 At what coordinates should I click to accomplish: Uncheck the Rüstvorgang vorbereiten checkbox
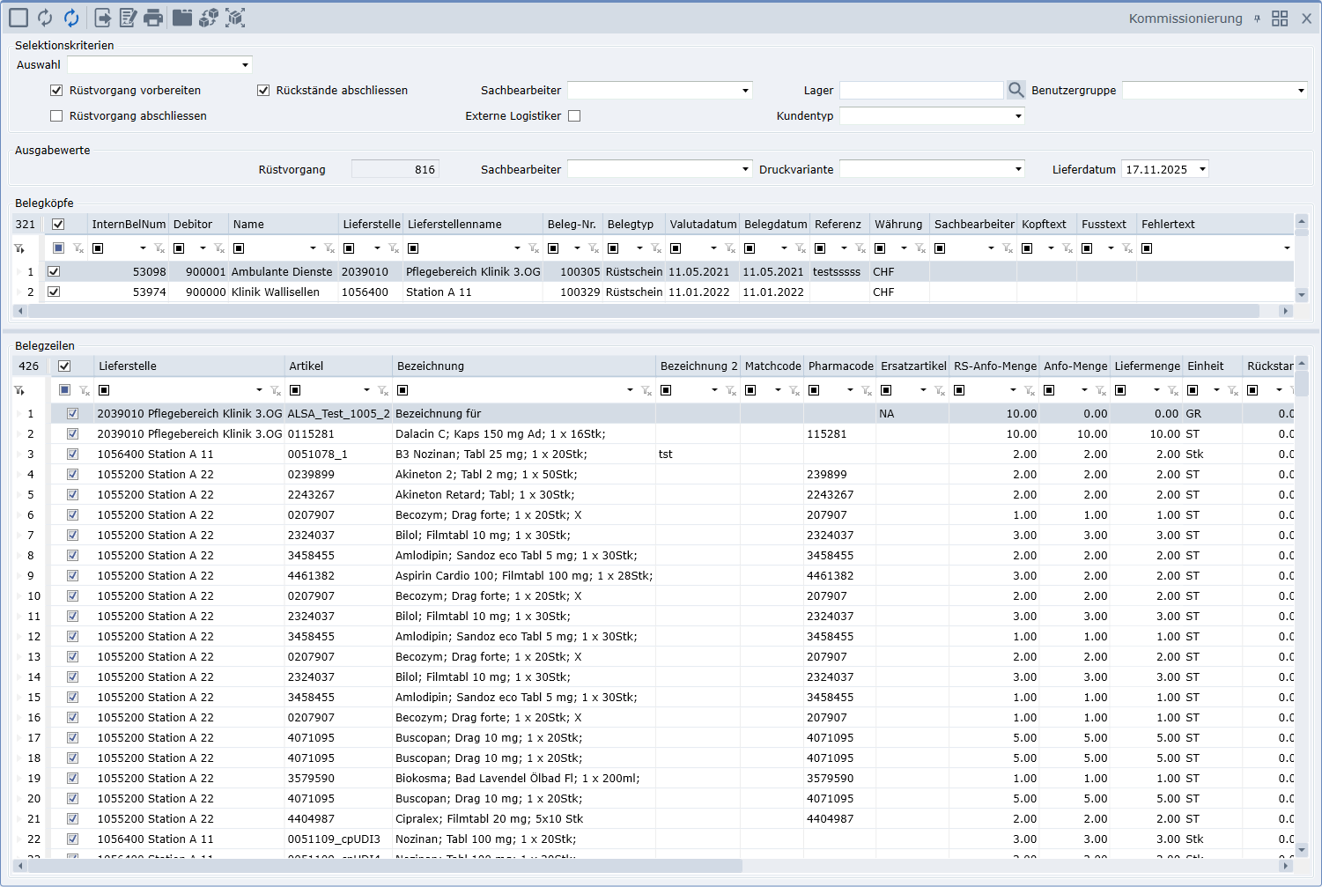point(56,90)
